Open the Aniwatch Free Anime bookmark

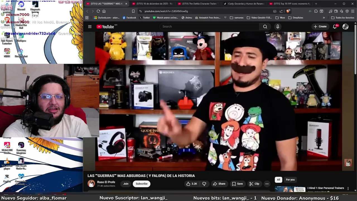click(x=208, y=18)
